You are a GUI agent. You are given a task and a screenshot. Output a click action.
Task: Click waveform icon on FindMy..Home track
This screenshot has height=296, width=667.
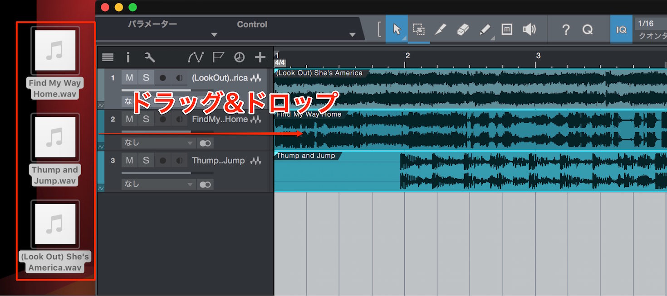256,119
